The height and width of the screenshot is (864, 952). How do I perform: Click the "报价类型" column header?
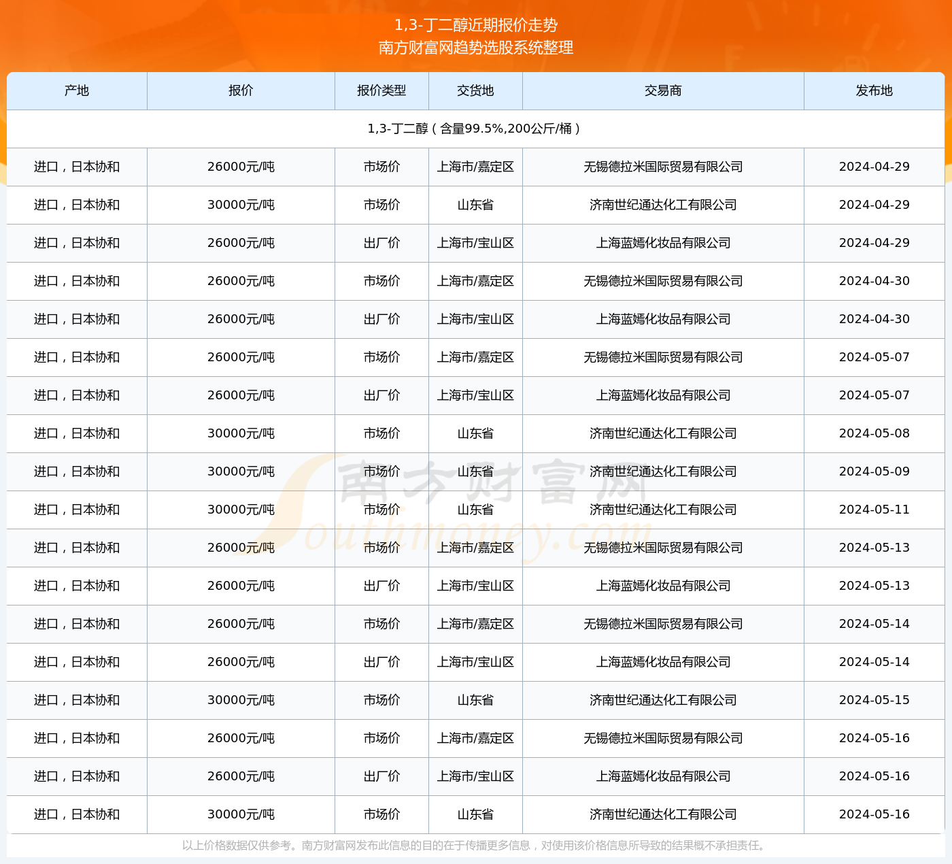(x=381, y=90)
